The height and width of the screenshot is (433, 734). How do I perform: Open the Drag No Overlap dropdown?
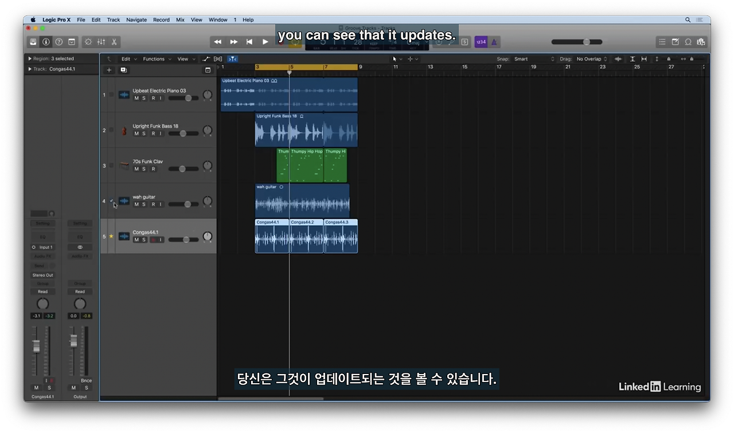592,59
